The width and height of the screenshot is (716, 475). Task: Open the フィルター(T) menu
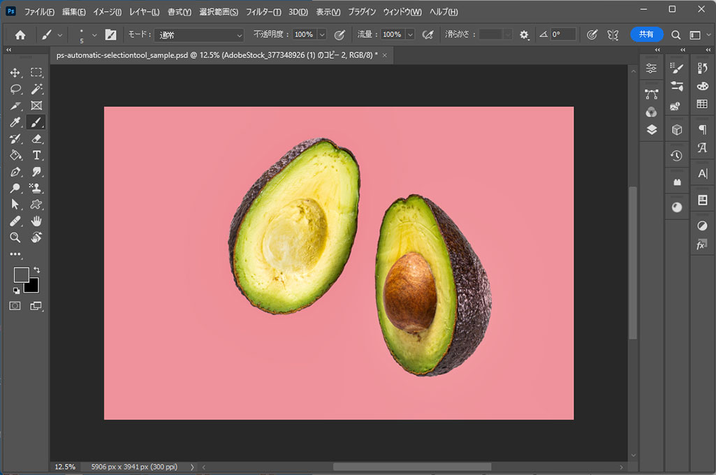[263, 12]
